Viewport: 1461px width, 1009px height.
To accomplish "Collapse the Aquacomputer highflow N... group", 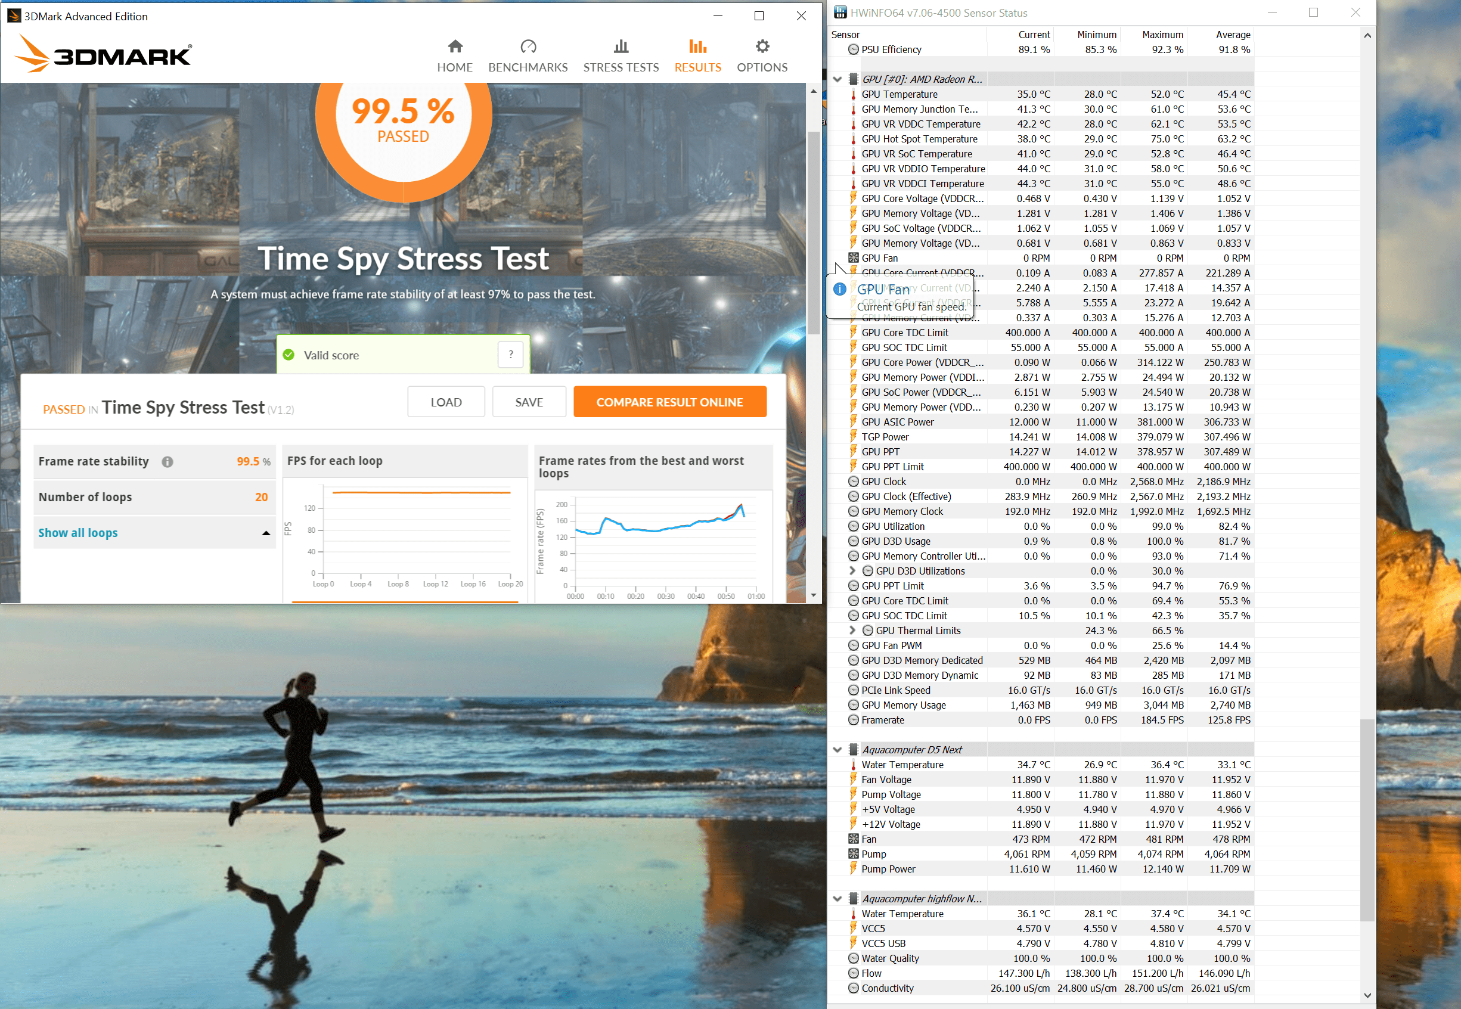I will point(837,898).
